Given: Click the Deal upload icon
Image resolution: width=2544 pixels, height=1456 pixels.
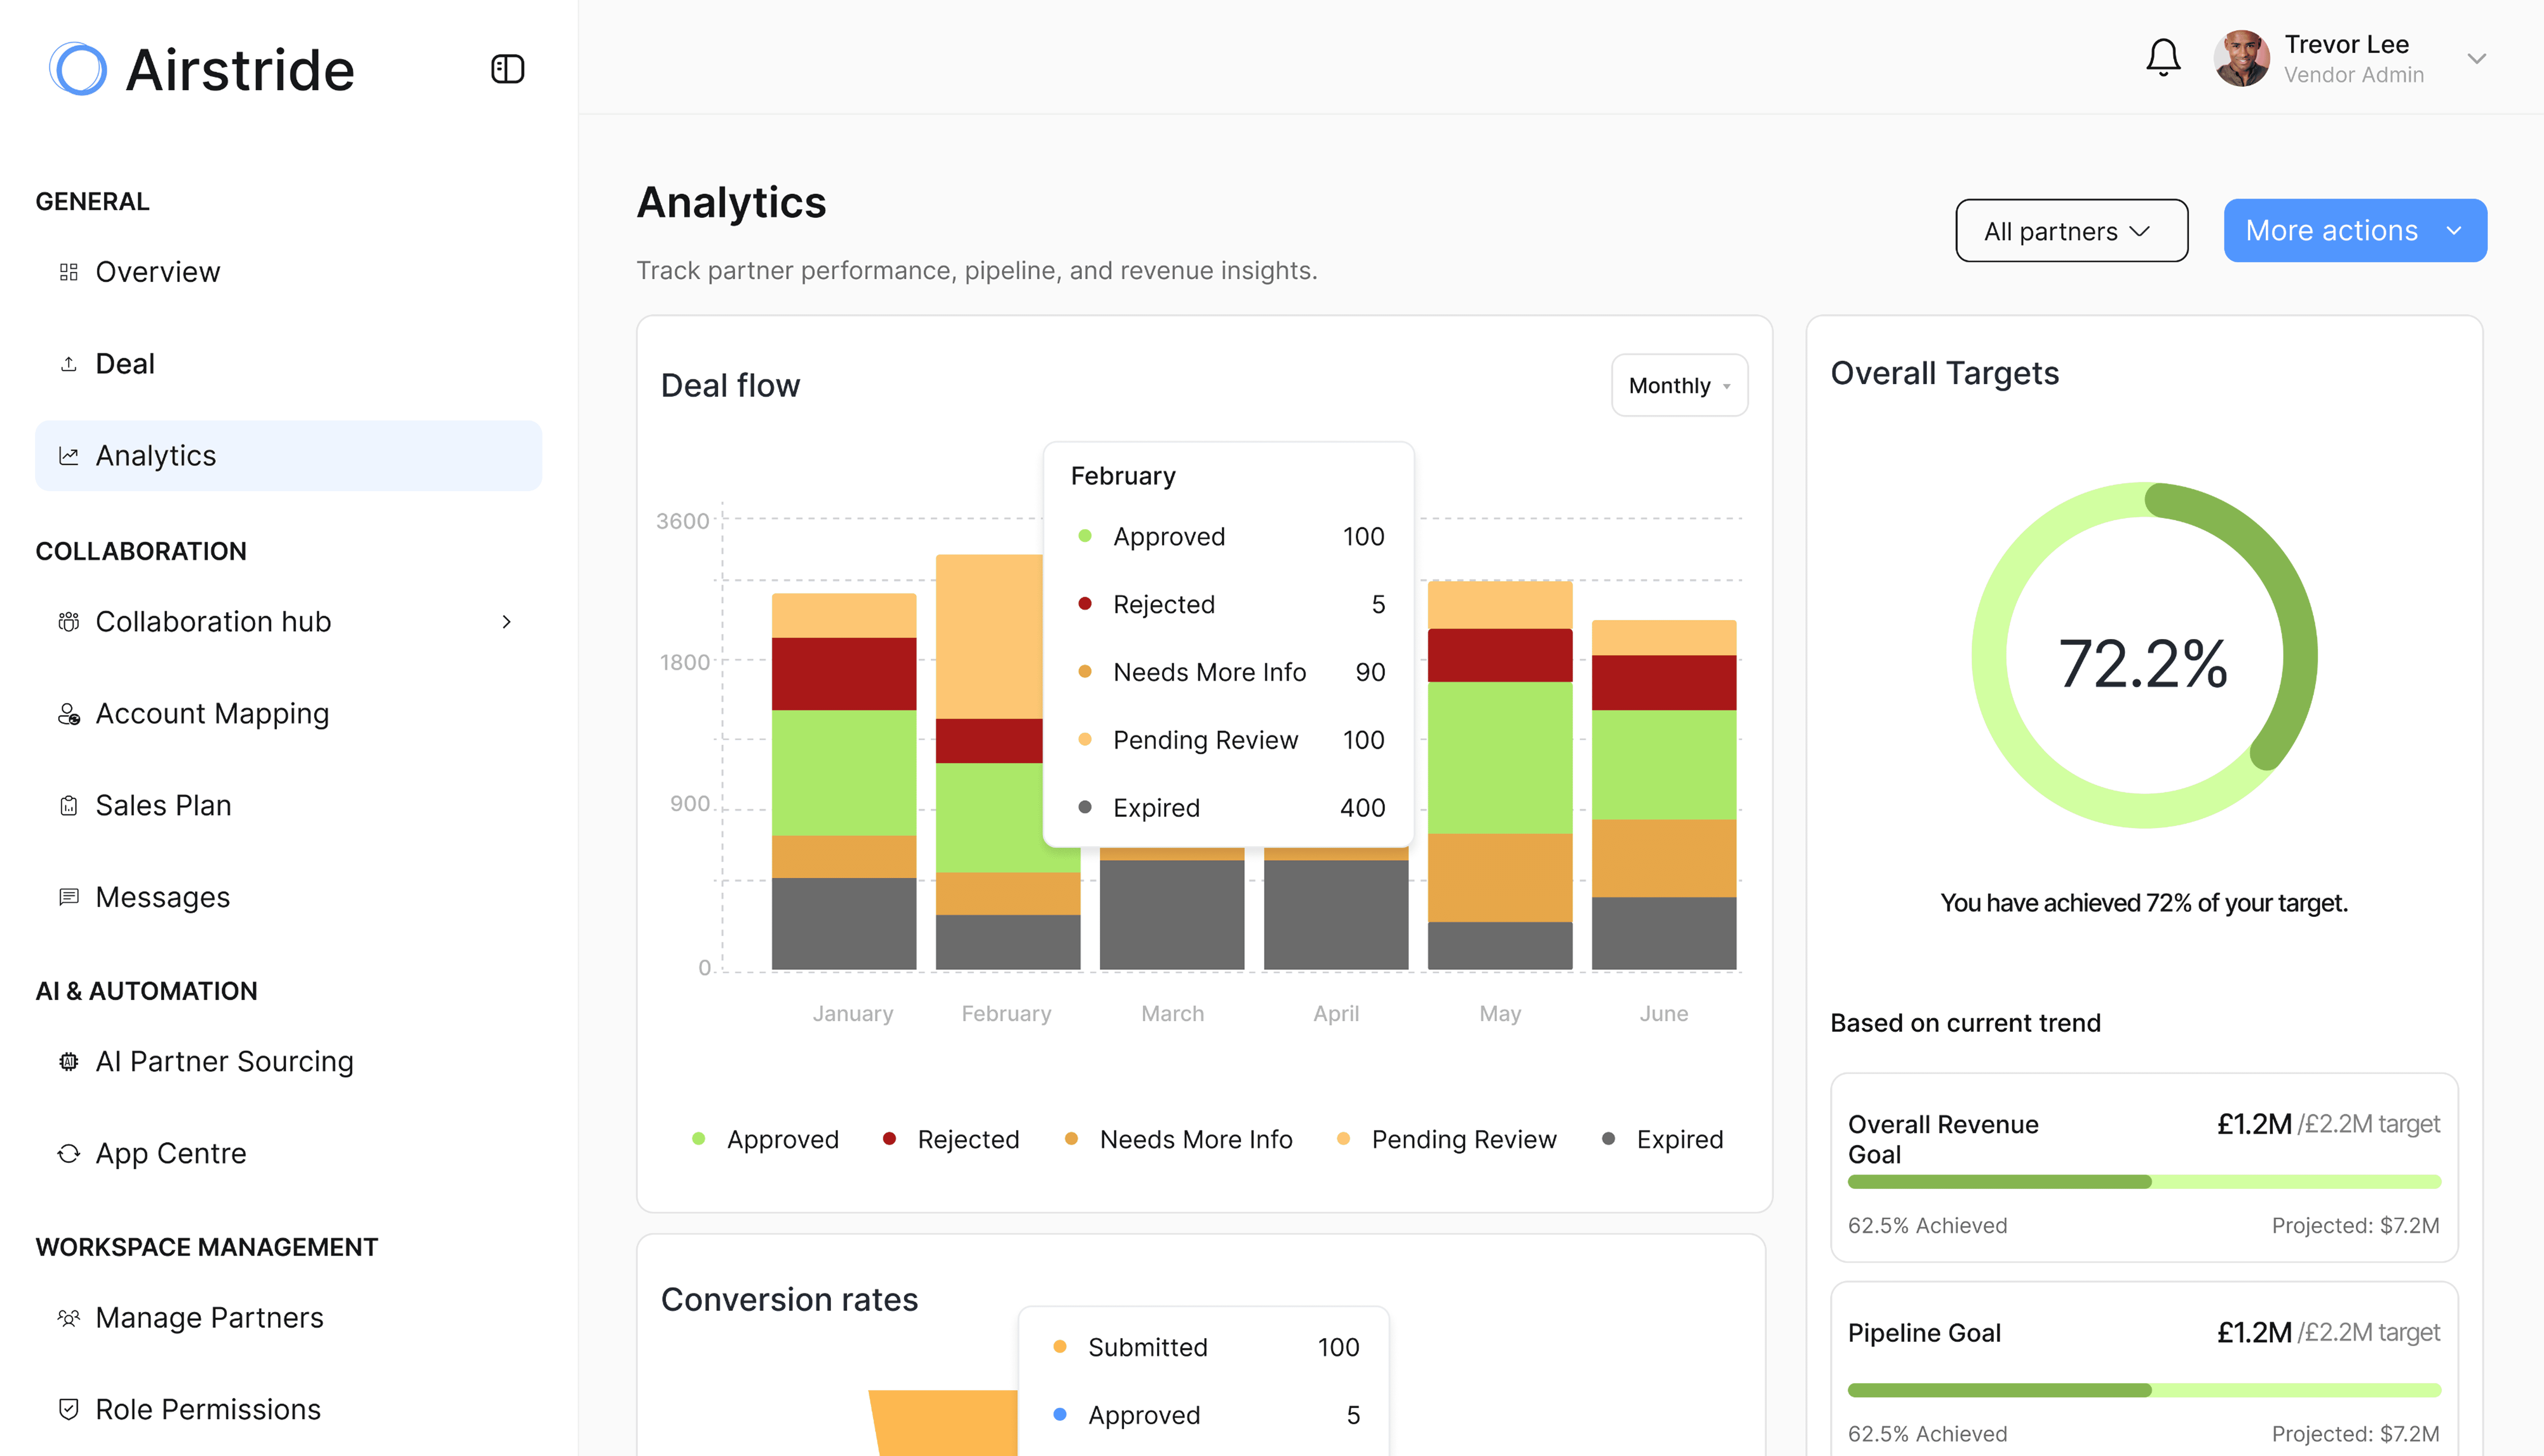Looking at the screenshot, I should click(68, 364).
